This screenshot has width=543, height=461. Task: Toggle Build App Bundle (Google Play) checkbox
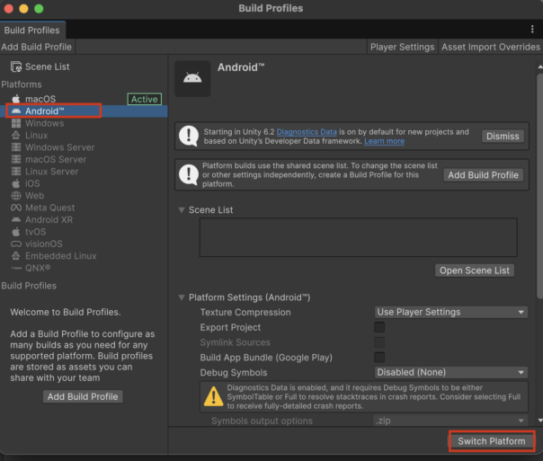click(379, 358)
